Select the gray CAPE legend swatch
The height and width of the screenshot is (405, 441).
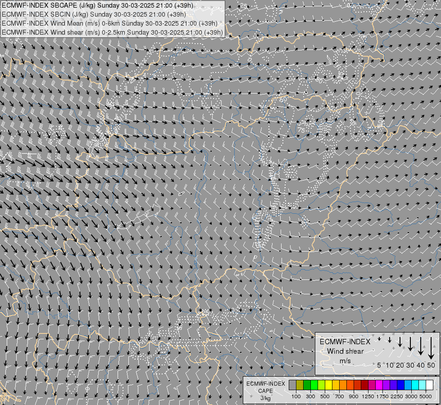292,385
